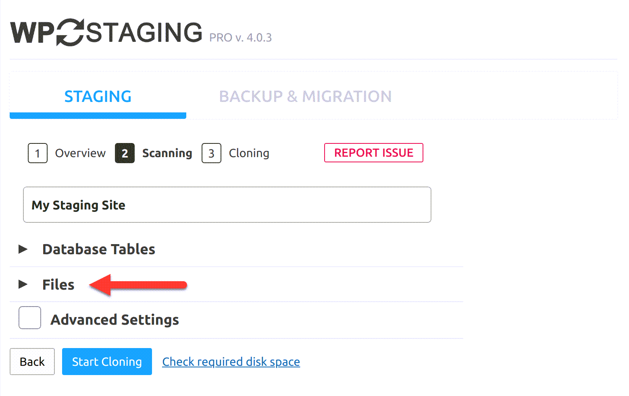
Task: Switch to the BACKUP & MIGRATION tab
Action: click(305, 96)
